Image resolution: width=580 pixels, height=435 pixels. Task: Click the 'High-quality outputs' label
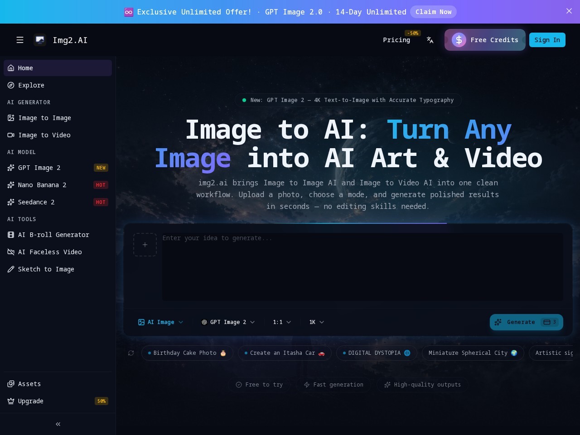tap(422, 385)
